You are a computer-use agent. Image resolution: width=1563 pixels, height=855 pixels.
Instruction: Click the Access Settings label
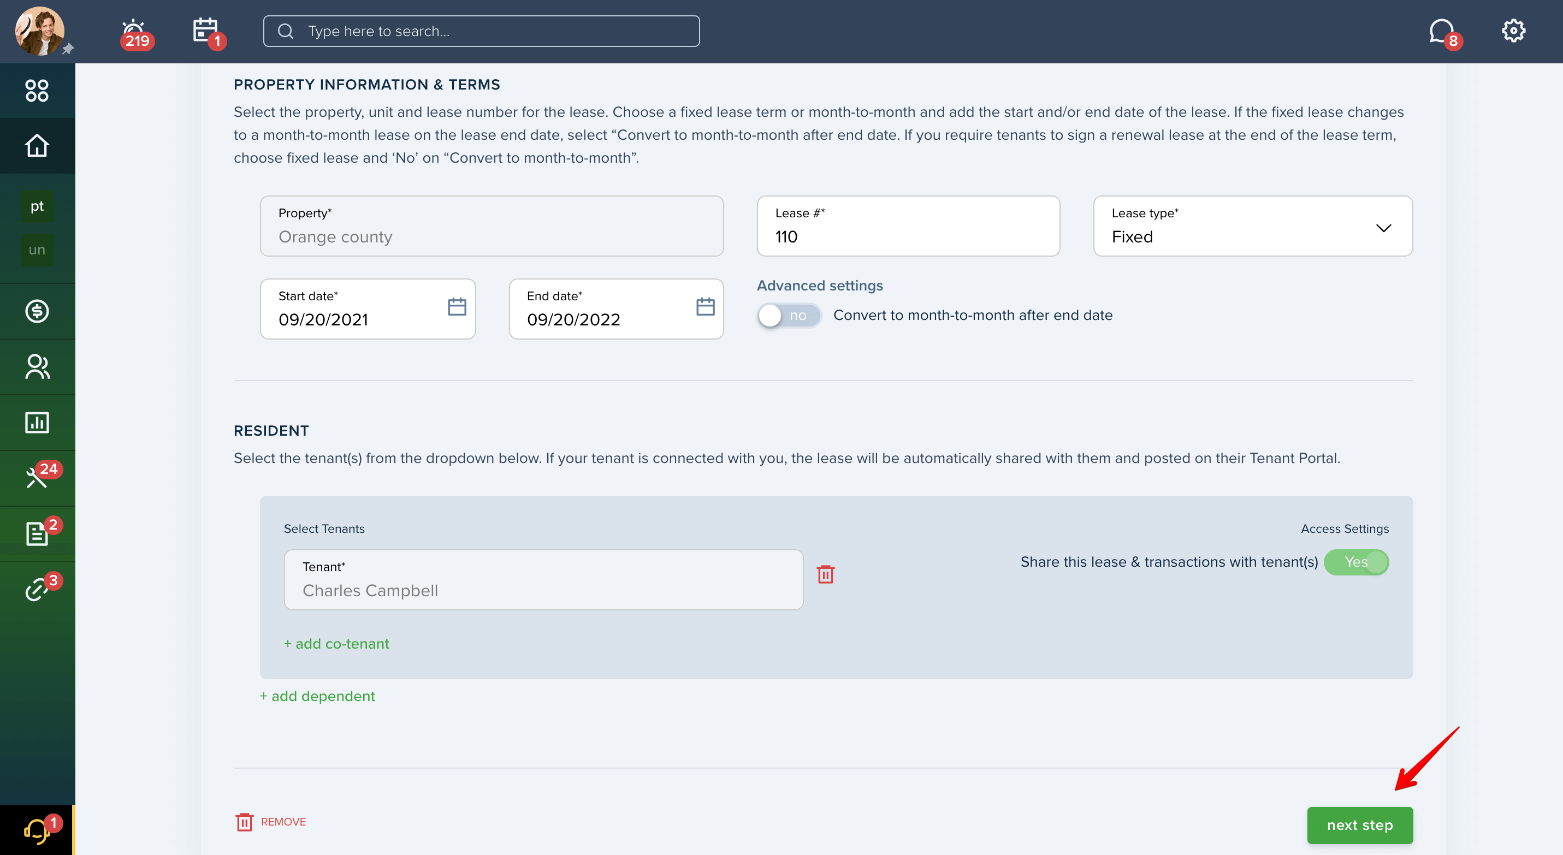tap(1345, 529)
